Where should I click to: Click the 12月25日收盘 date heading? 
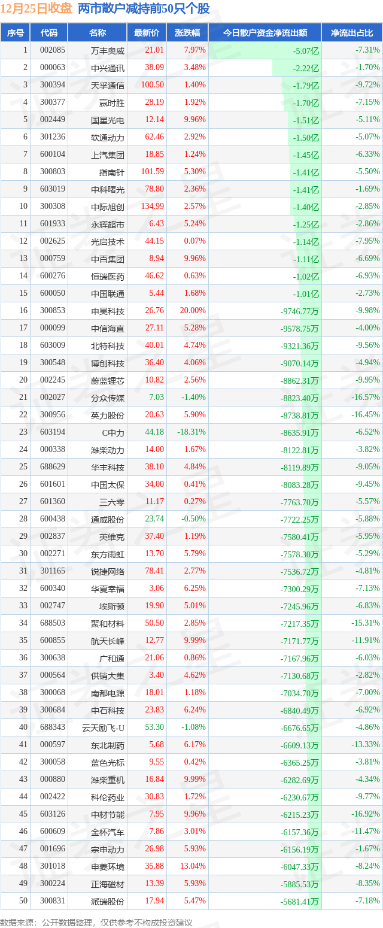point(37,9)
